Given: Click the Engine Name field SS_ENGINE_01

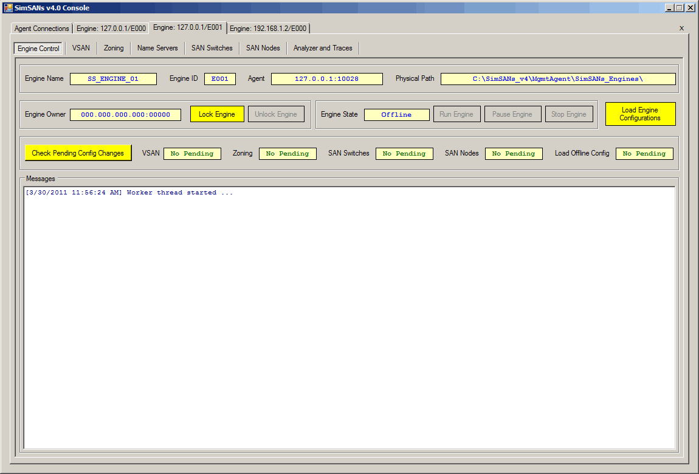Looking at the screenshot, I should [x=113, y=79].
